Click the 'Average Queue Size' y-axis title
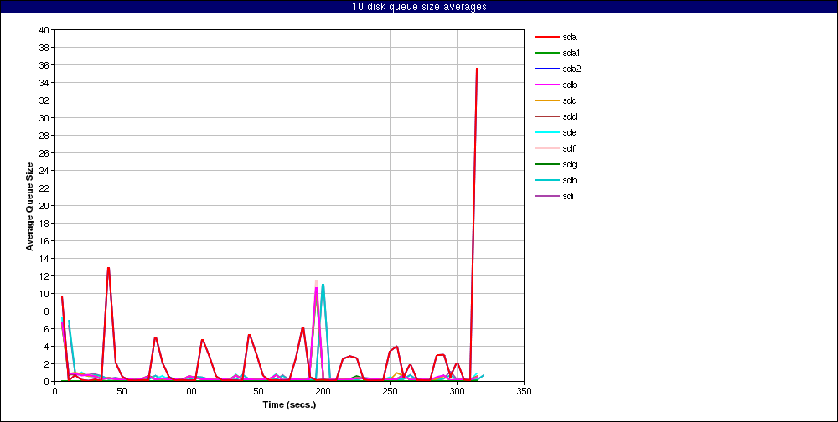 30,206
